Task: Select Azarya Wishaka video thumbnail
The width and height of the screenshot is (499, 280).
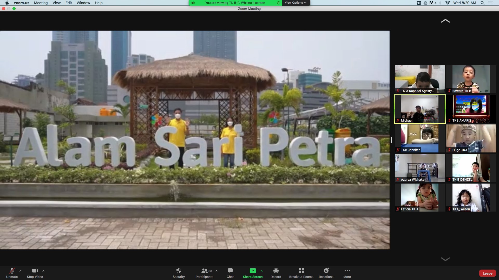Action: (x=419, y=168)
